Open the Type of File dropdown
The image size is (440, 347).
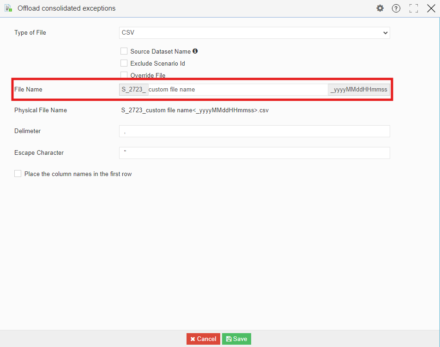coord(254,33)
